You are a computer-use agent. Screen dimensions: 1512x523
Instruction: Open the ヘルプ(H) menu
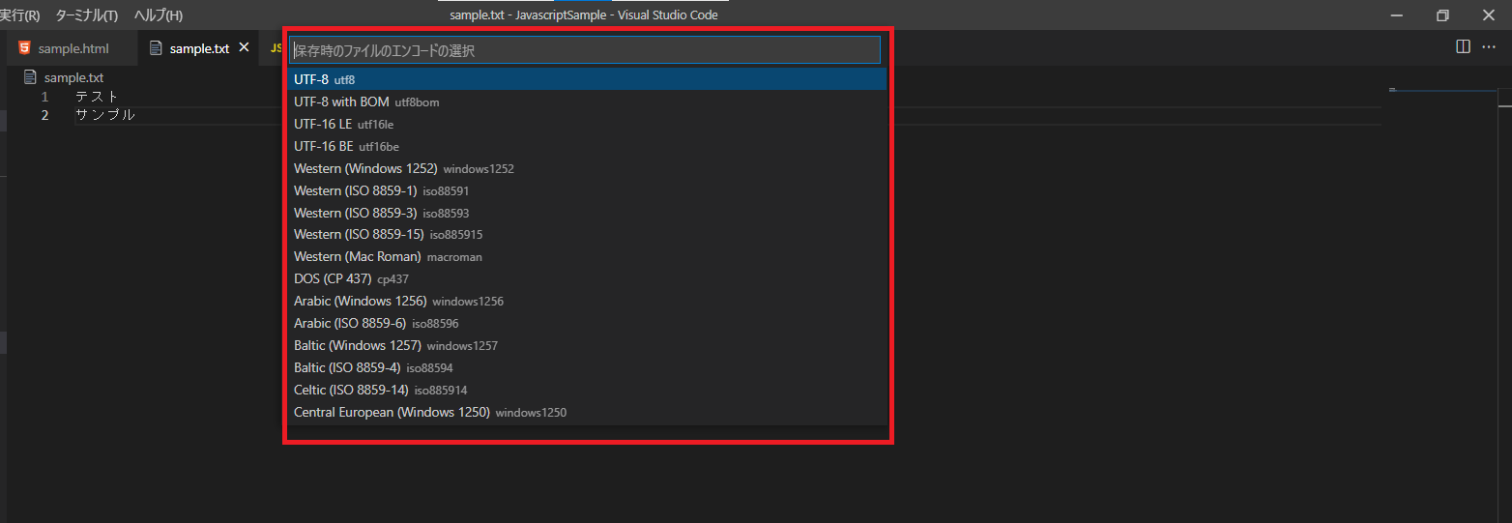(x=158, y=15)
